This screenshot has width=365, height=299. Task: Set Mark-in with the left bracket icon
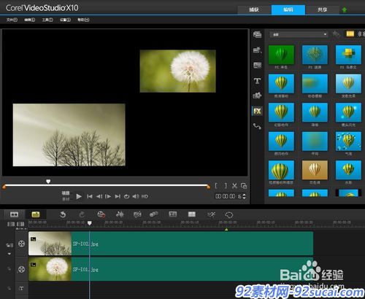tap(216, 186)
